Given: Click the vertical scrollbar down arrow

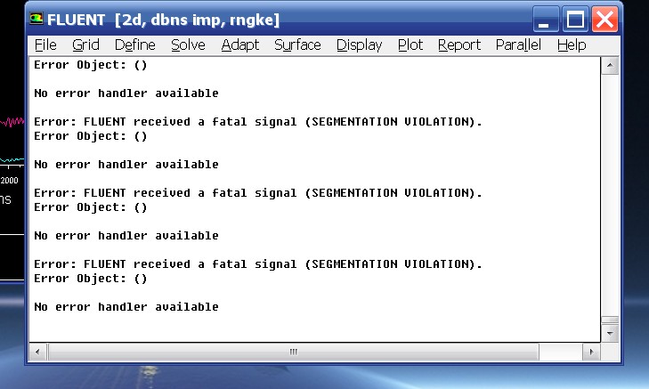Looking at the screenshot, I should [610, 333].
